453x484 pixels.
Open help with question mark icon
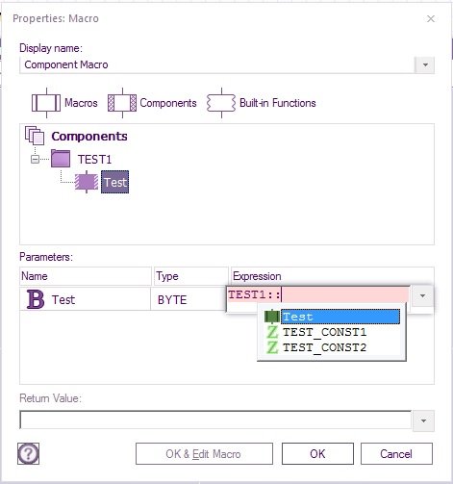tap(28, 453)
